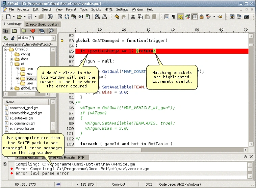Switch to the FTP log tab
The height and width of the screenshot is (188, 256).
(81, 157)
